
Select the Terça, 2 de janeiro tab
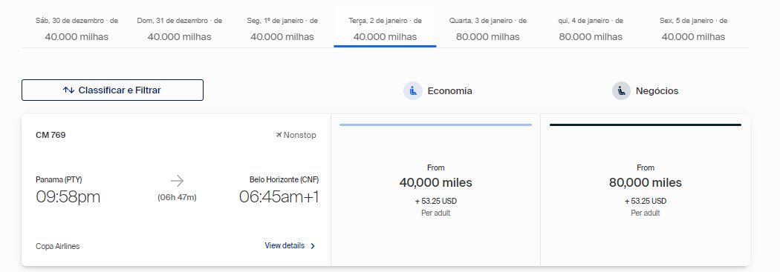(385, 29)
